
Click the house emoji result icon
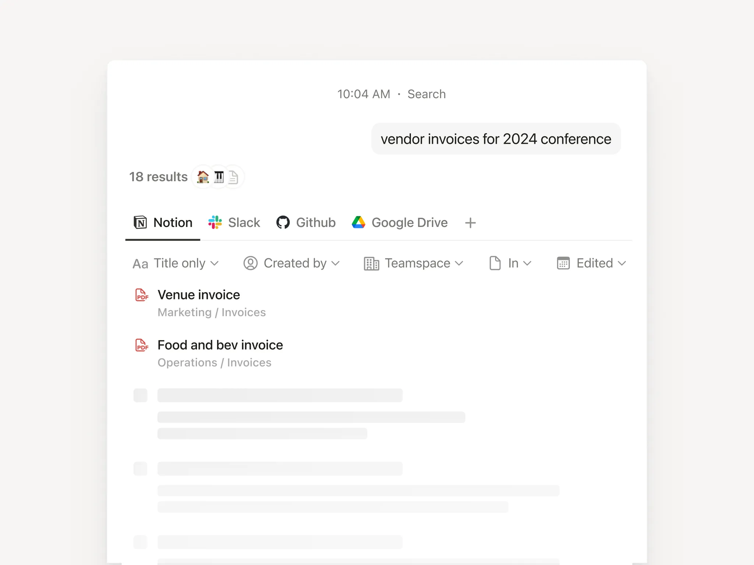click(203, 177)
